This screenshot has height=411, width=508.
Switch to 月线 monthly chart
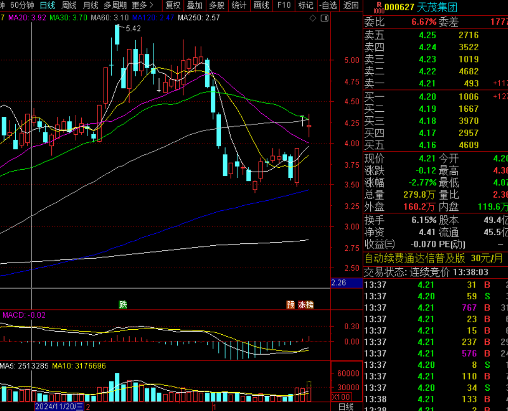pyautogui.click(x=90, y=5)
